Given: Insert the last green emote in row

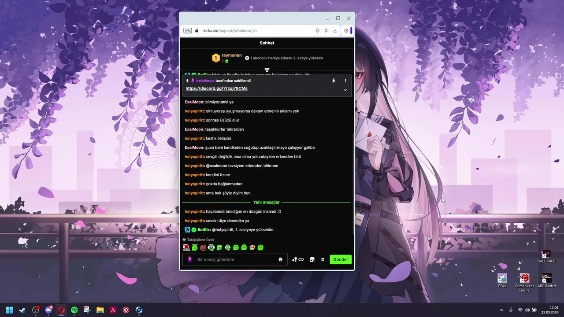Looking at the screenshot, I should coord(260,247).
